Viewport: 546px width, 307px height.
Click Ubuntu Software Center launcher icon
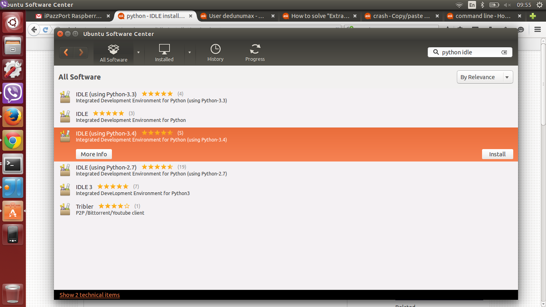point(13,211)
